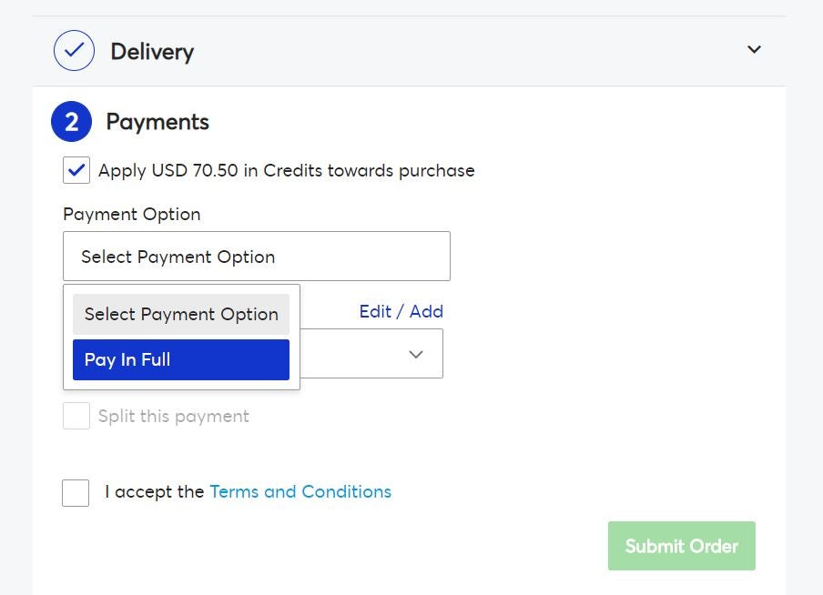Viewport: 823px width, 595px height.
Task: Uncheck Apply USD 70.50 in Credits checkbox
Action: [76, 170]
